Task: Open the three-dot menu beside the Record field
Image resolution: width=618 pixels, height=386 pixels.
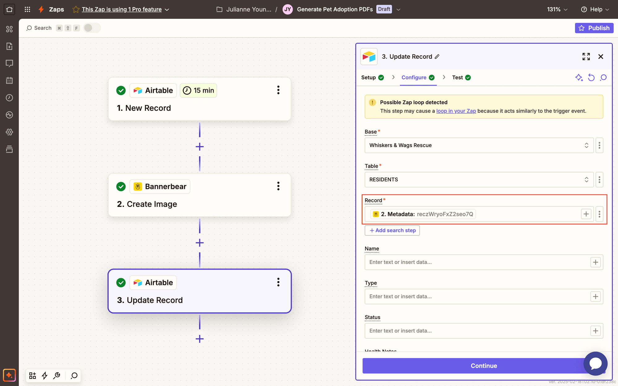Action: click(x=599, y=214)
